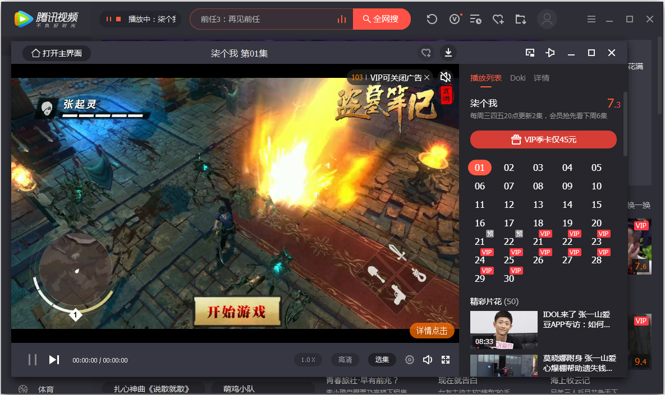The width and height of the screenshot is (665, 395).
Task: Add 柒个我 to favorites with heart icon
Action: (426, 53)
